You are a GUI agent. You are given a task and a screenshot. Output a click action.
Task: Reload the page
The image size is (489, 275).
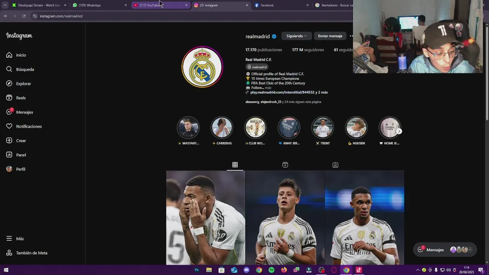pyautogui.click(x=24, y=16)
